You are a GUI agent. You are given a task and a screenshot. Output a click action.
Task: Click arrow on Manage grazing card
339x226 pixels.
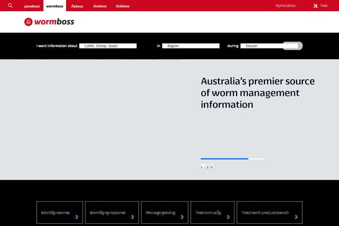(x=182, y=217)
